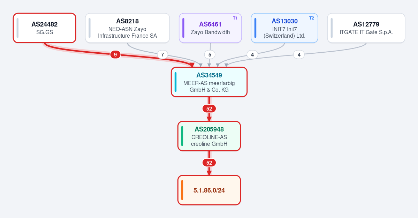Click the purple color bar on AS6461
The image size is (418, 218).
point(183,28)
